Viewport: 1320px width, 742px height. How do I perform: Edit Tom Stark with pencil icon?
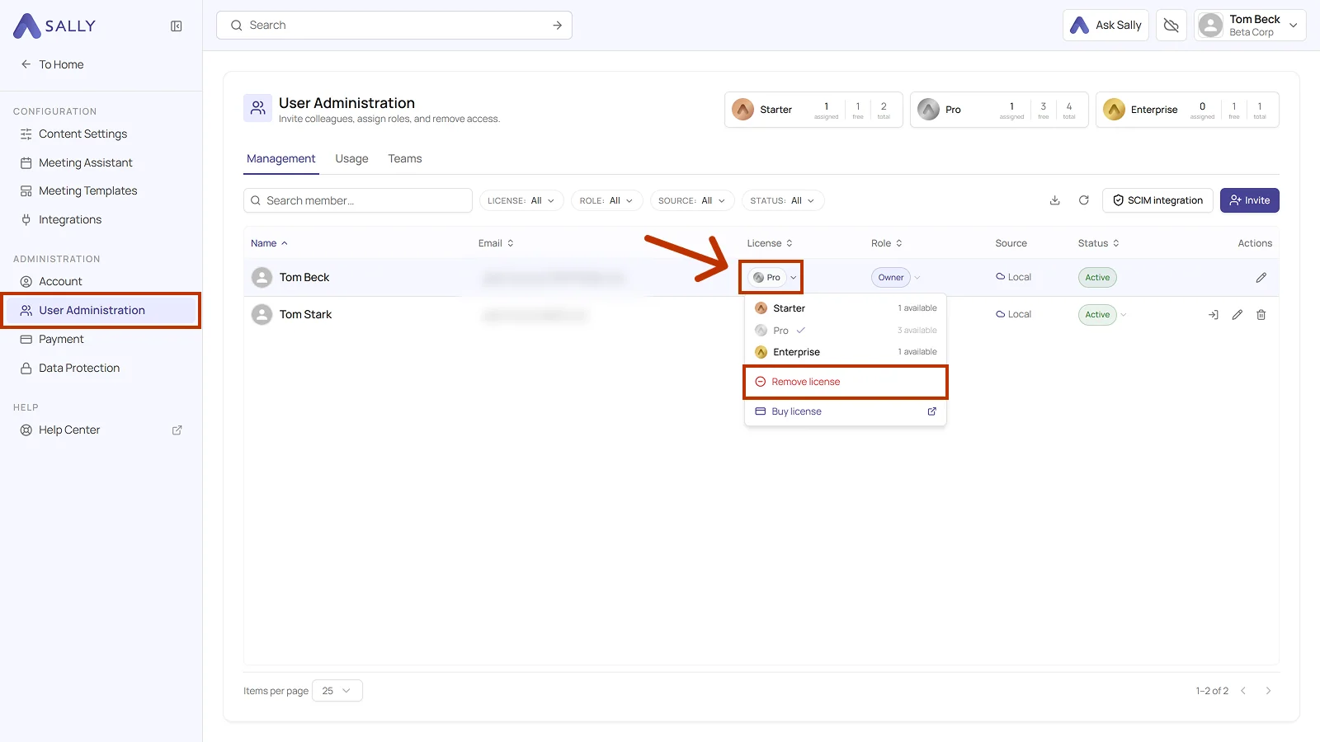tap(1237, 315)
